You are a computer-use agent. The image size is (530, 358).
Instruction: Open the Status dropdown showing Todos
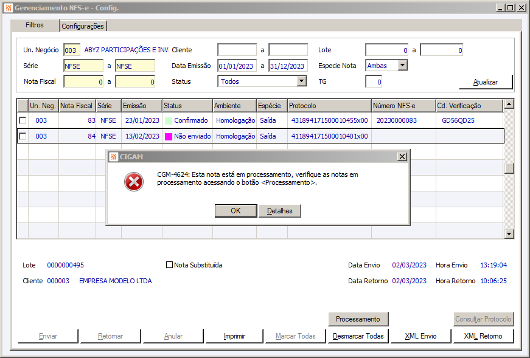click(301, 81)
